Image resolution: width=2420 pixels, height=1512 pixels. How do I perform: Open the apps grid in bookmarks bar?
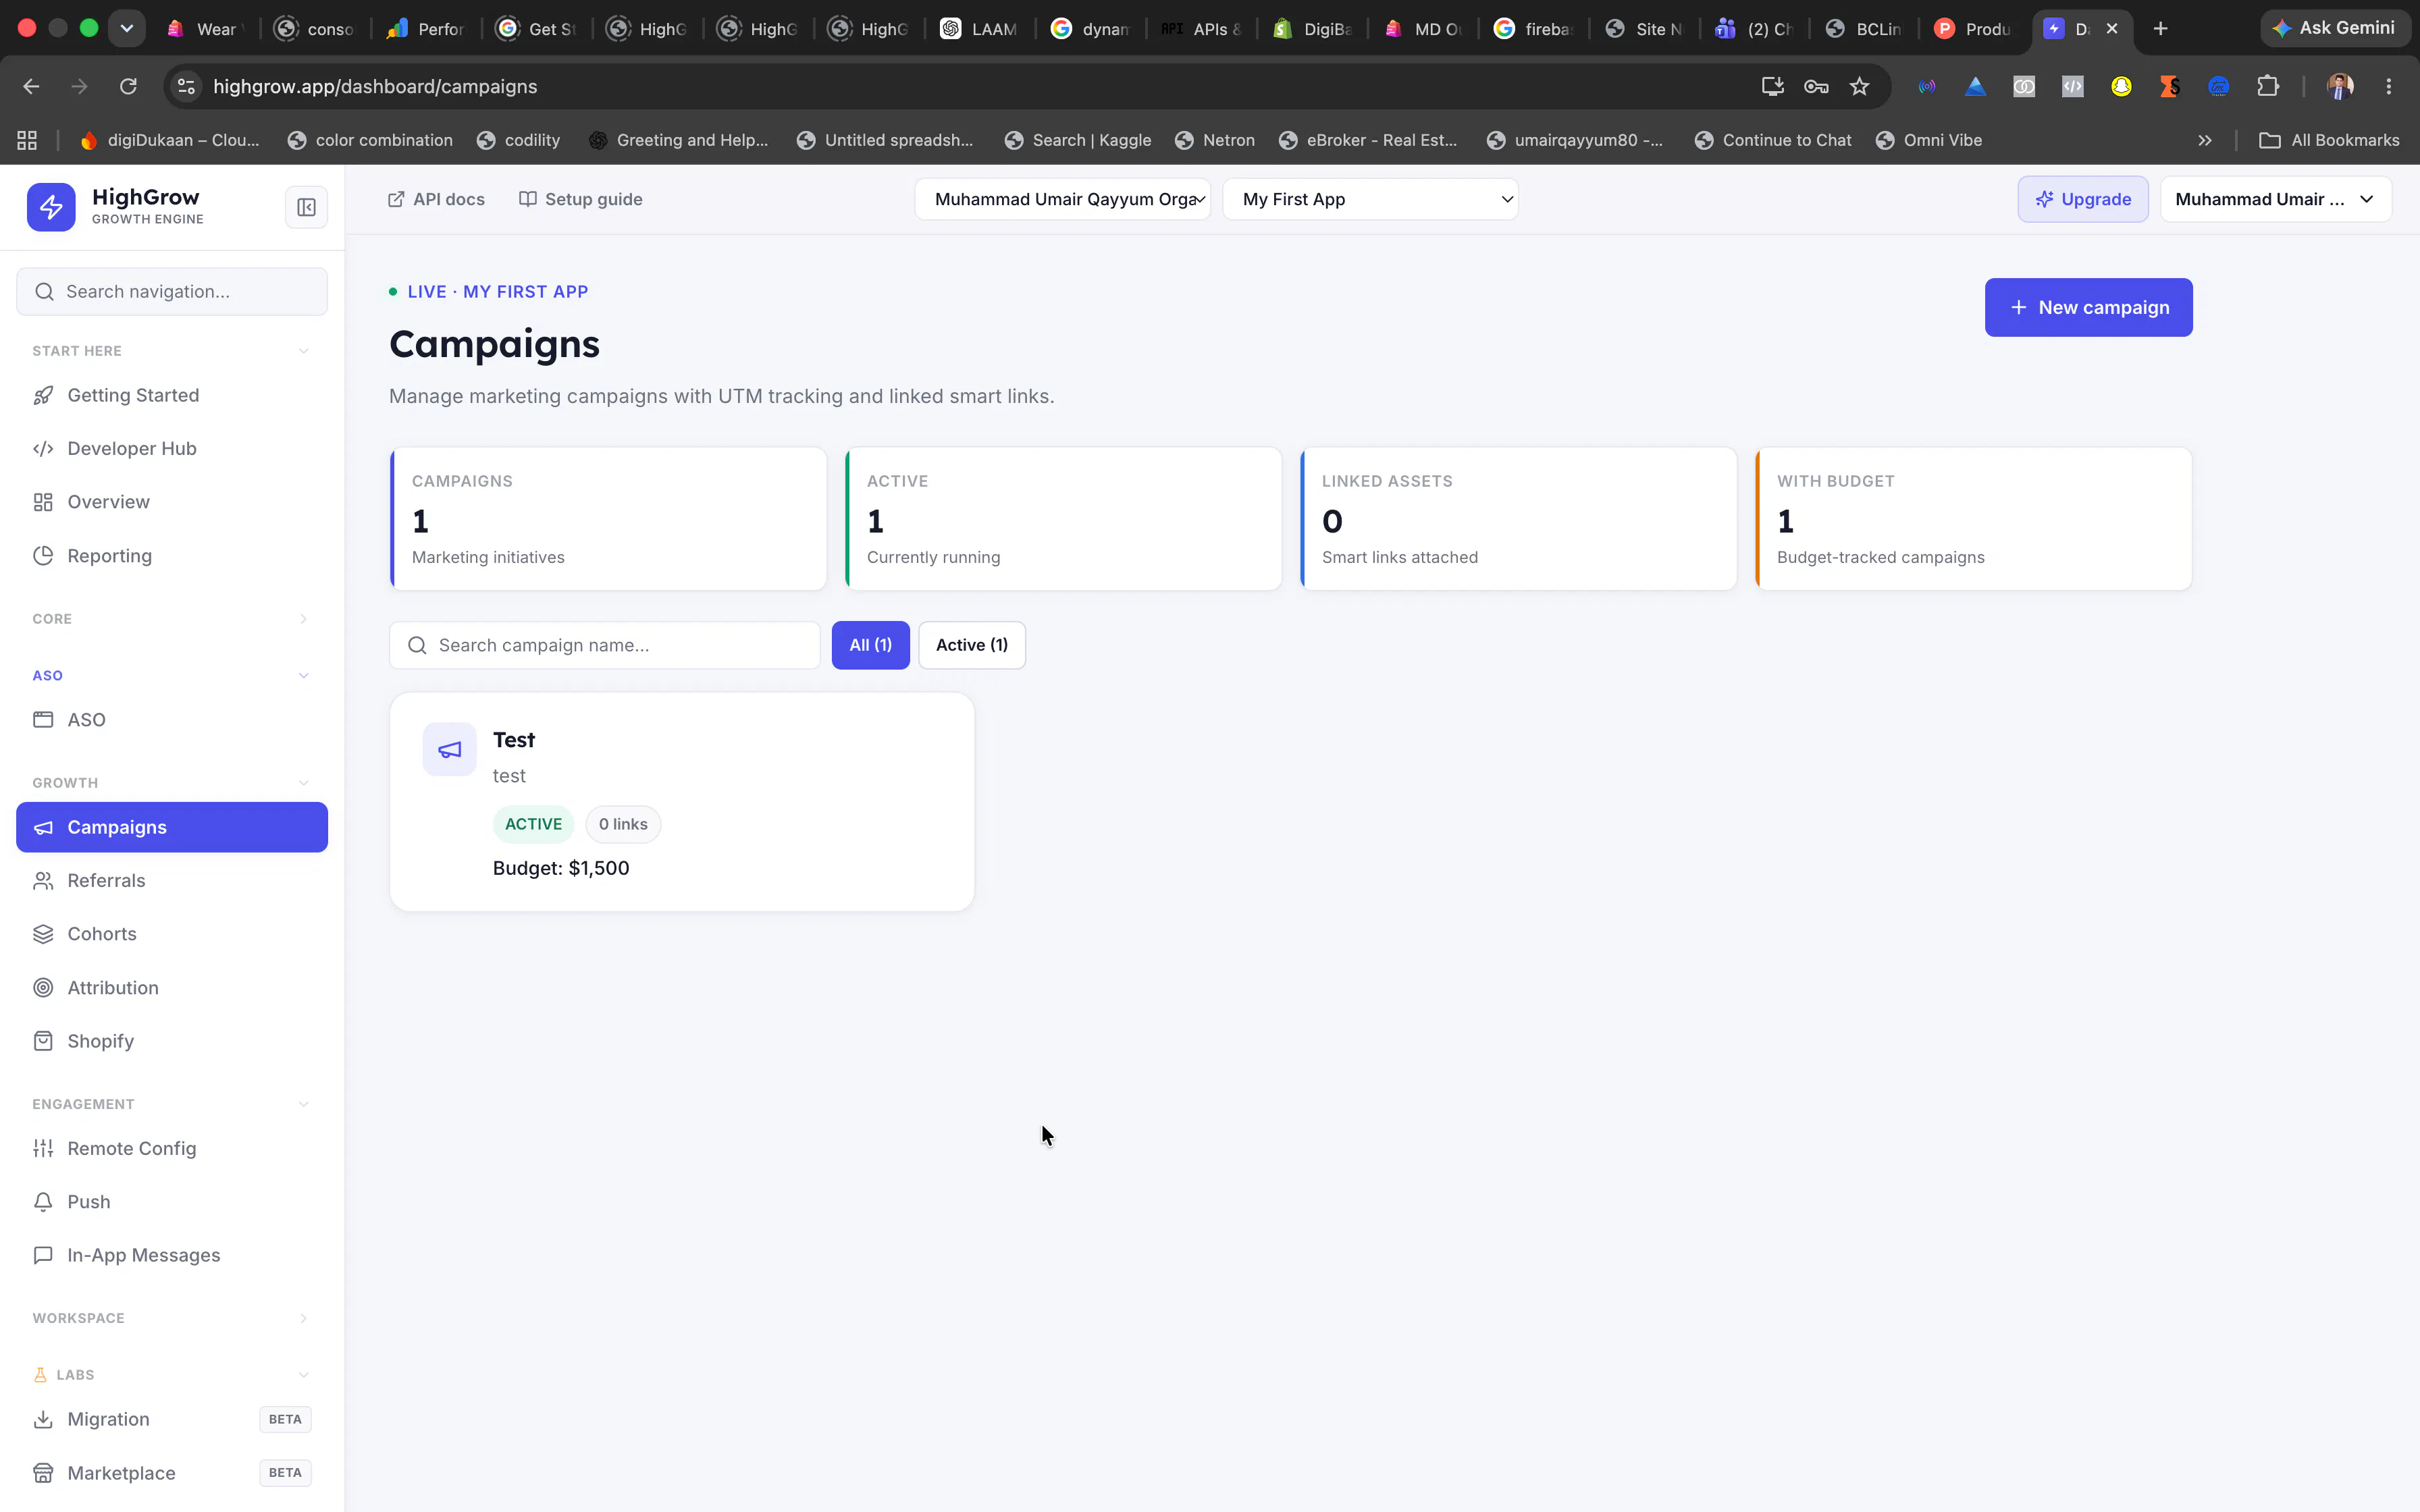click(x=27, y=140)
